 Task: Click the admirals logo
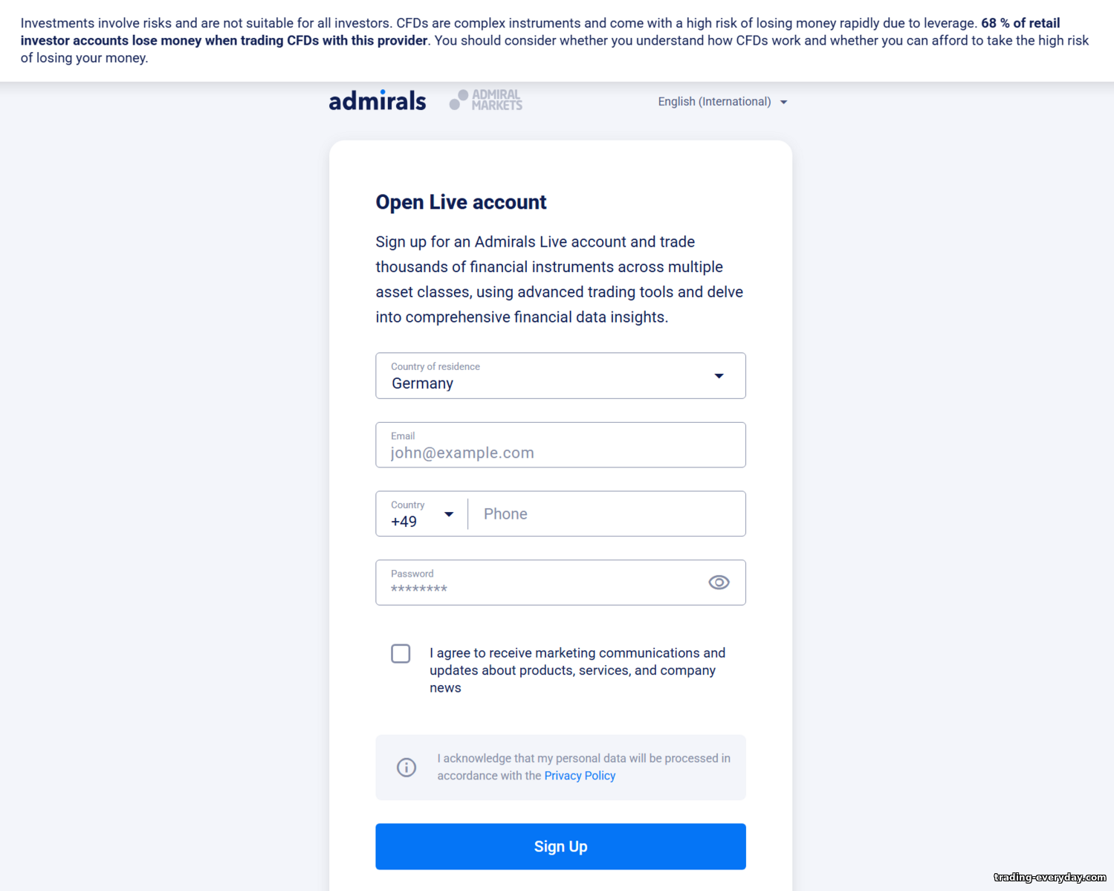click(x=378, y=101)
